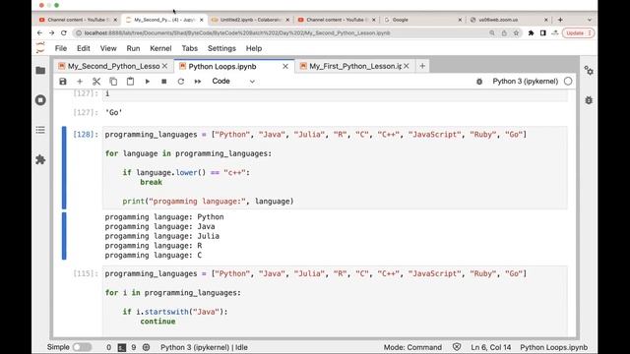
Task: Copy the selected cell from the notebook toolbar
Action: click(x=113, y=82)
